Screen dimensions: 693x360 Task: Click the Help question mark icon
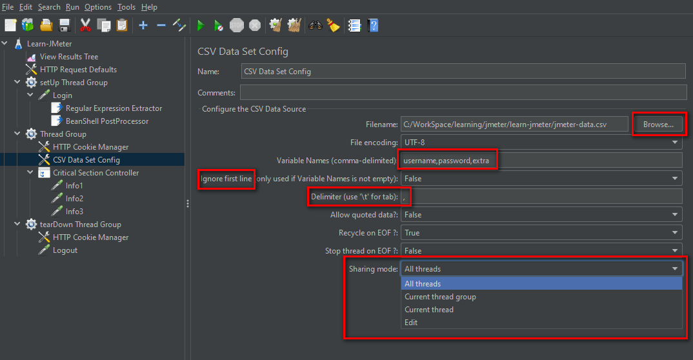click(x=373, y=25)
